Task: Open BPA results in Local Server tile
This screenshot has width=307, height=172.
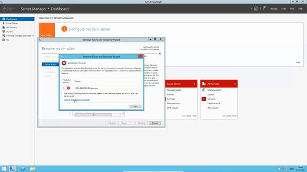Action: coord(173,108)
